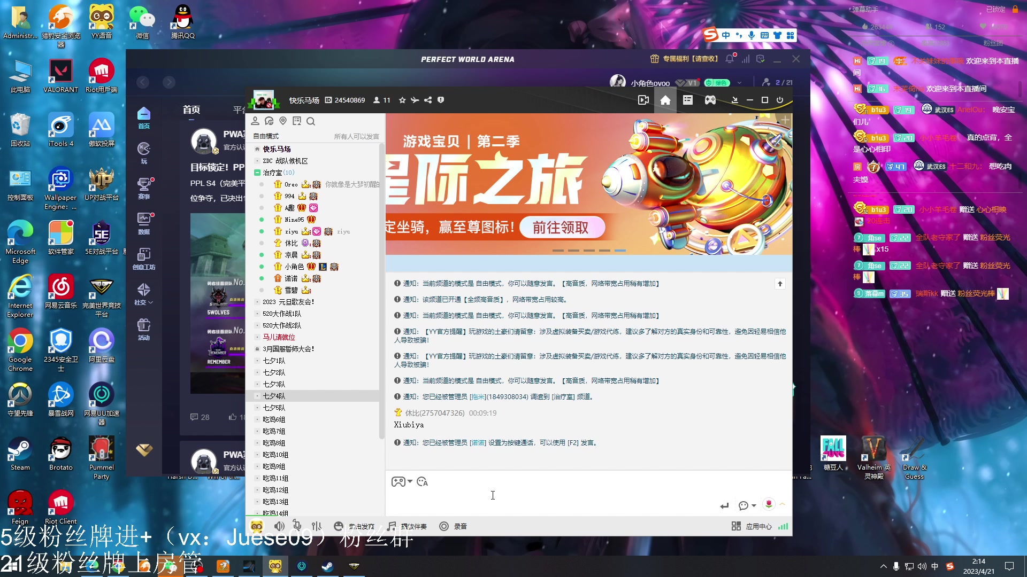Click the plus icon on banner corner
This screenshot has height=577, width=1027.
pyautogui.click(x=785, y=120)
